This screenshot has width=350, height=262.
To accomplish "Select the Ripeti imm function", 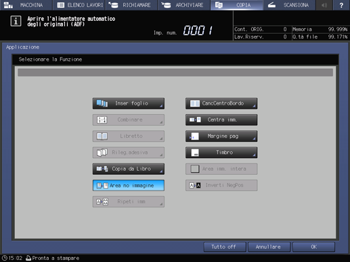I will pos(129,202).
